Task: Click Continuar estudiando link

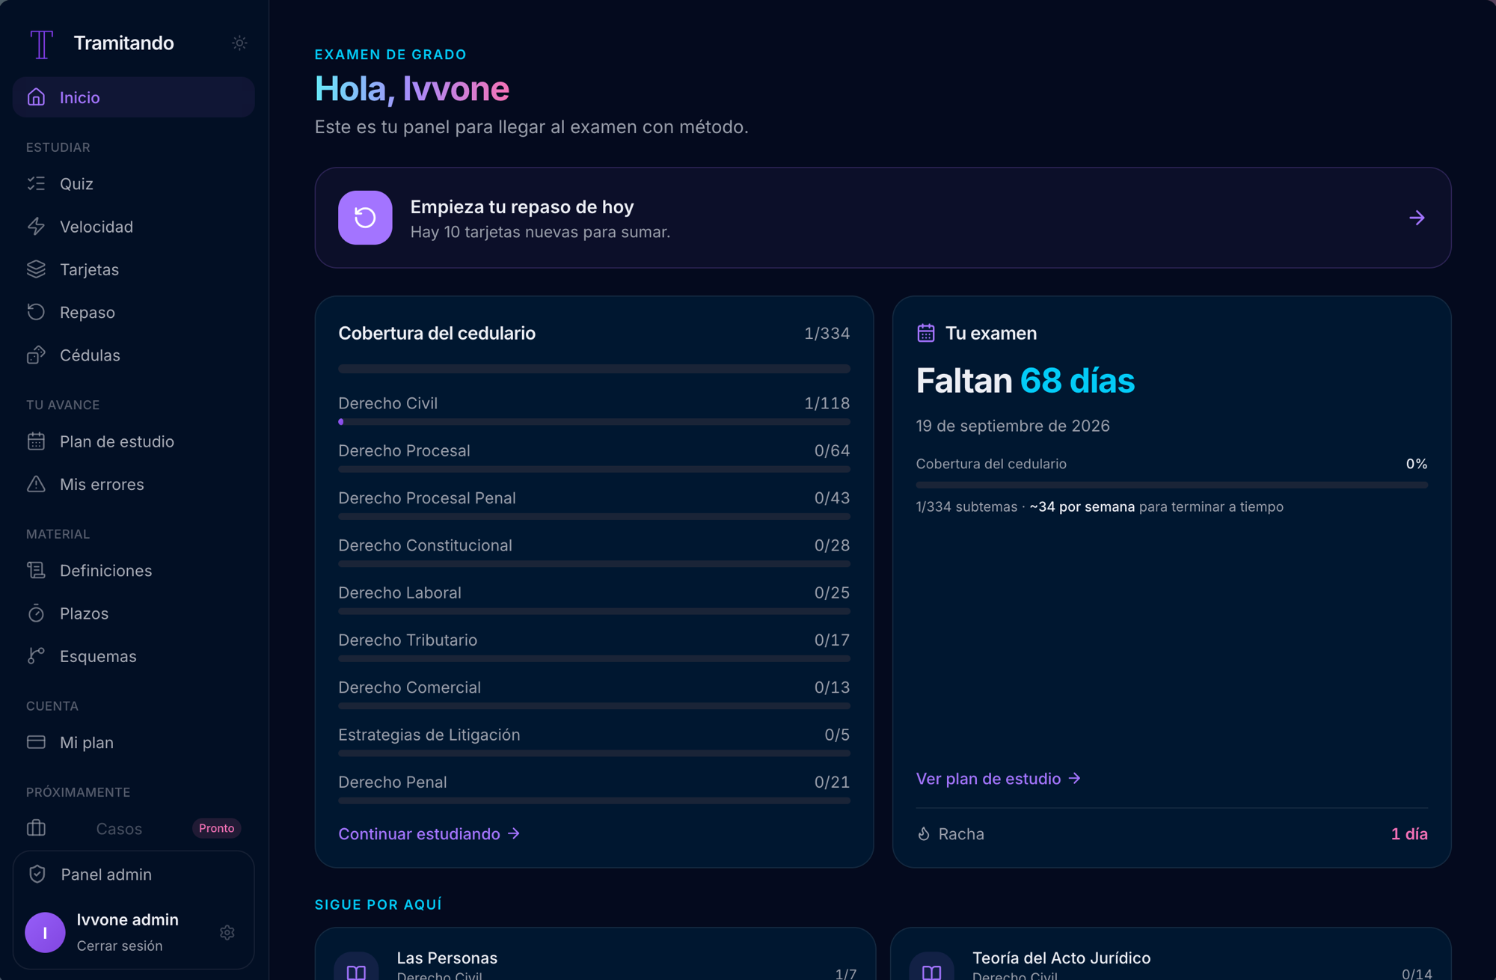Action: coord(429,833)
